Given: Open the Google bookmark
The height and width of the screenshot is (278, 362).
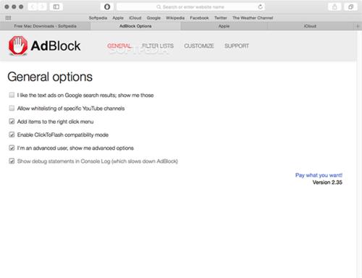Looking at the screenshot, I should coord(153,18).
